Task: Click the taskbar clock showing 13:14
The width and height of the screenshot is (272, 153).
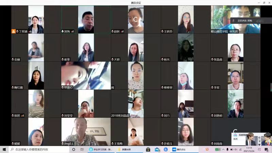Action: point(249,149)
